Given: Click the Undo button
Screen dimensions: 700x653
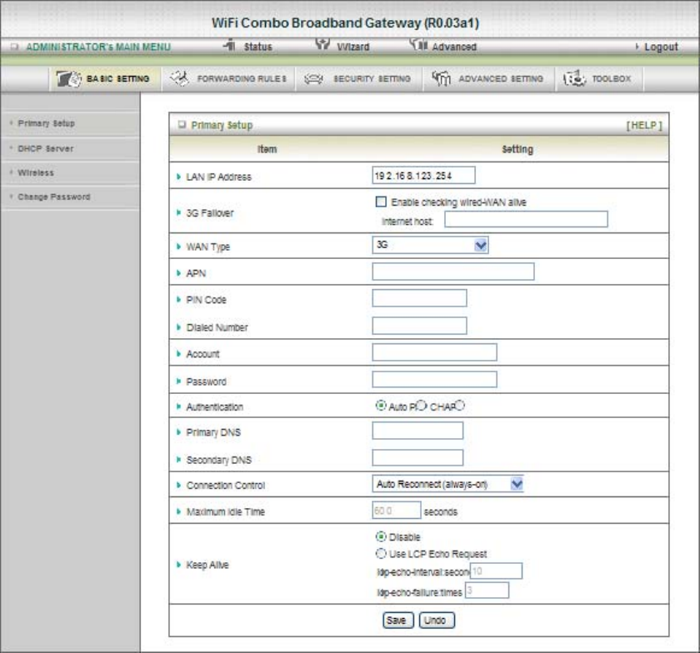Looking at the screenshot, I should (437, 620).
